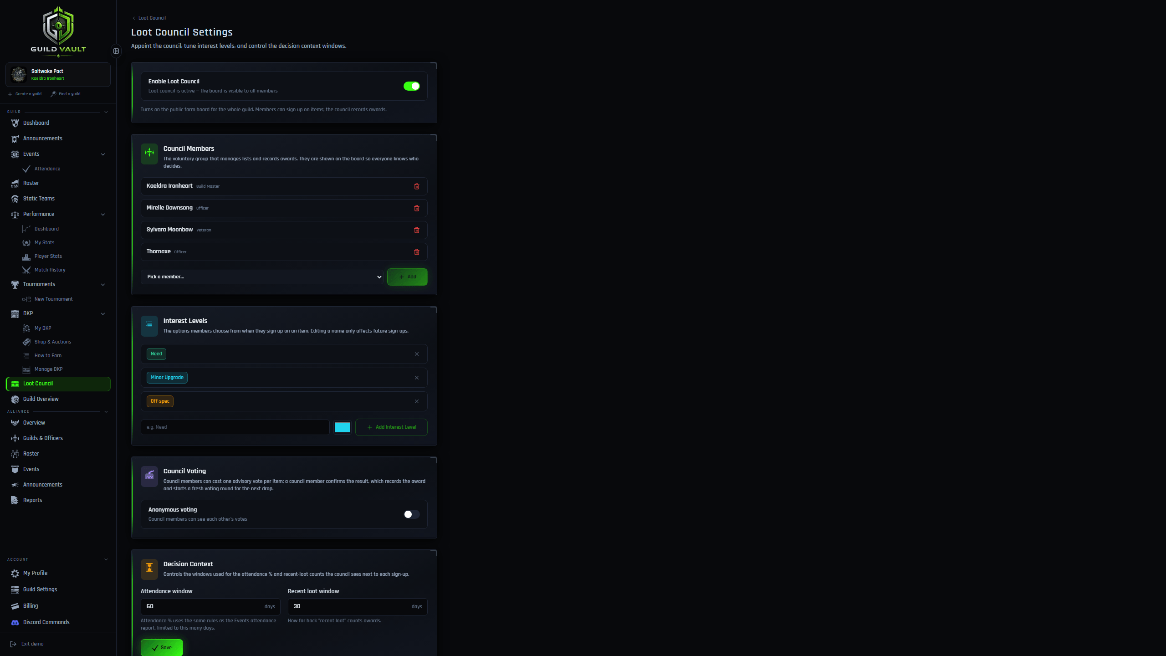Collapse the GUILD section header
Viewport: 1166px width, 656px height.
(58, 112)
